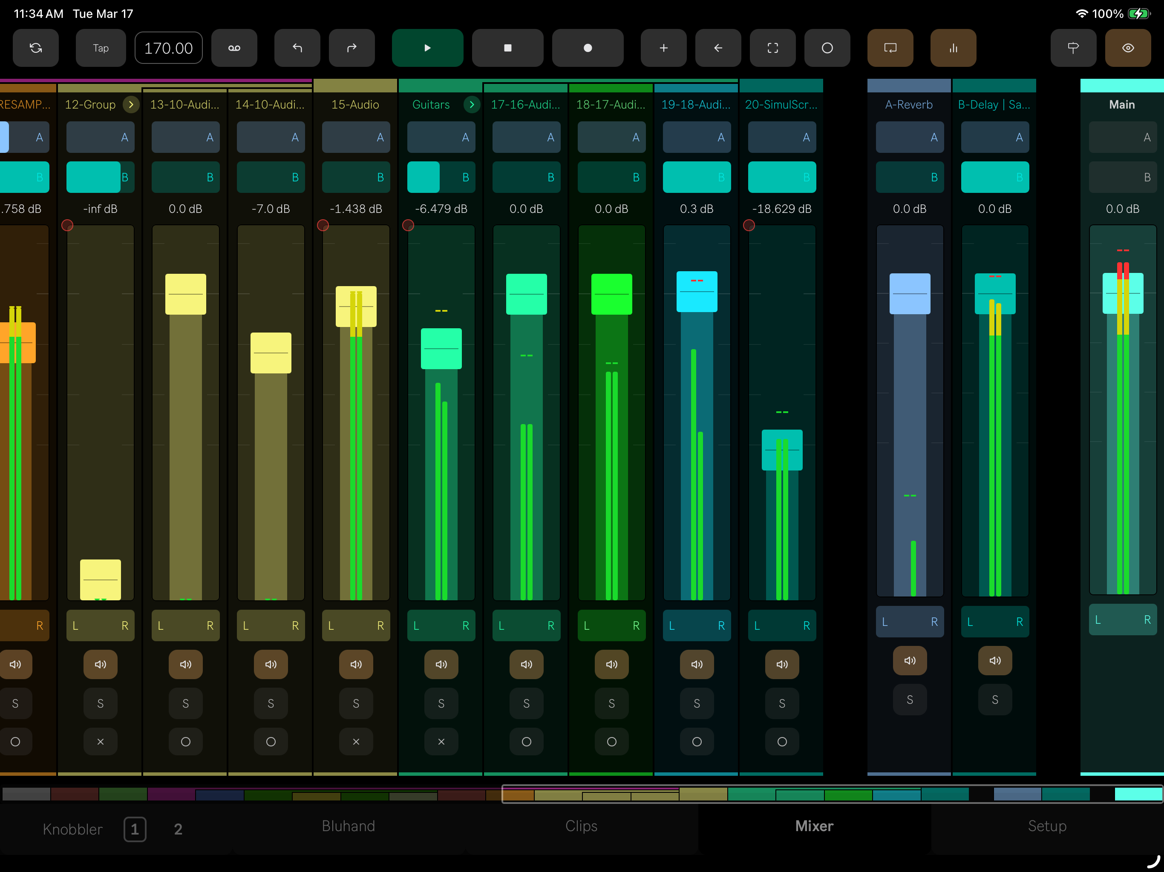Open the A send slot on the Main track
Viewport: 1164px width, 872px height.
point(1122,137)
